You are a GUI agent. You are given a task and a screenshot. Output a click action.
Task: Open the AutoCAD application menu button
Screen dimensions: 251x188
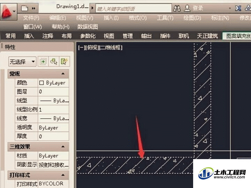pyautogui.click(x=8, y=11)
